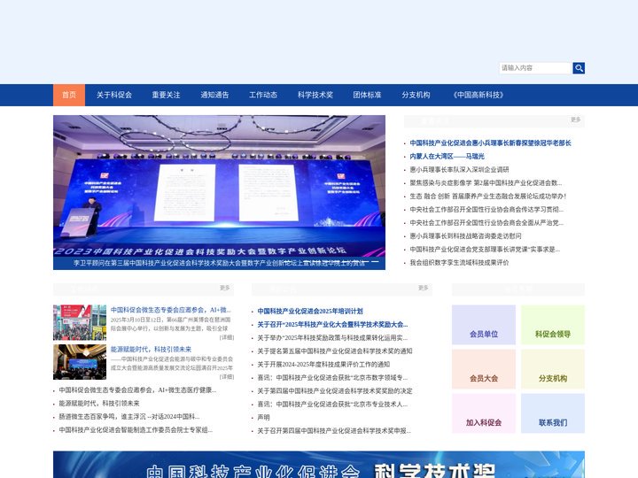Open list item 肠道微生态百家争鸣，谁主浮沉

129,417
